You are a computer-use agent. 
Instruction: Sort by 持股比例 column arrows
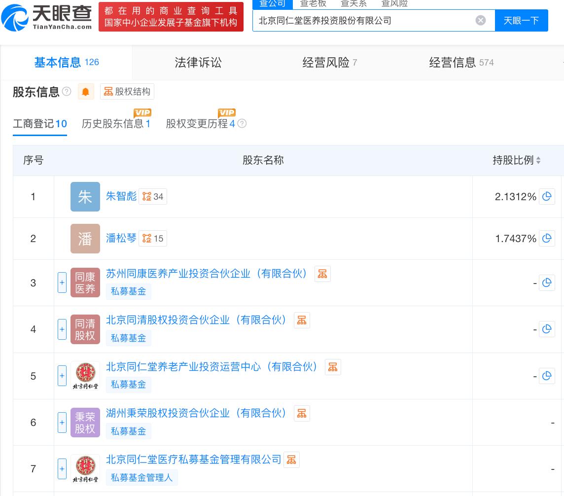(538, 160)
